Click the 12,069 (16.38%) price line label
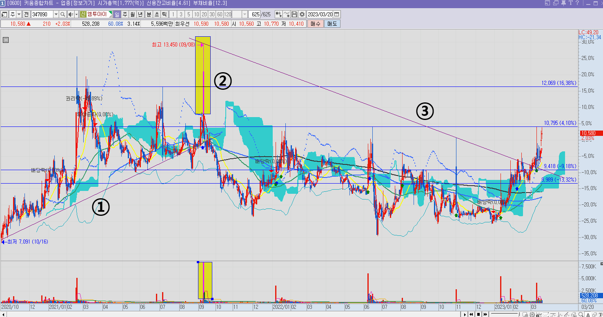This screenshot has width=603, height=317. coord(559,83)
